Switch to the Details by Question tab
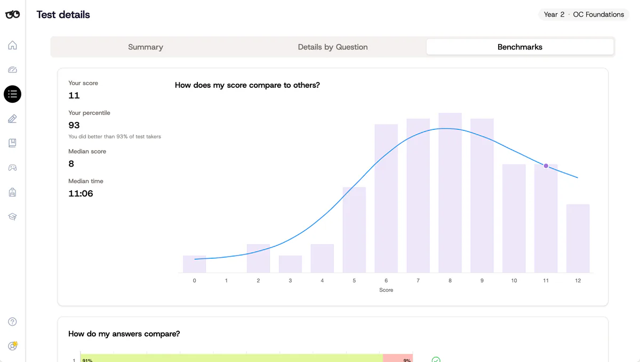 click(333, 47)
